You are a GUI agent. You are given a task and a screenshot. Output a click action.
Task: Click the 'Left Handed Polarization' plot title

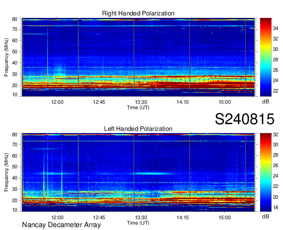[x=138, y=129]
